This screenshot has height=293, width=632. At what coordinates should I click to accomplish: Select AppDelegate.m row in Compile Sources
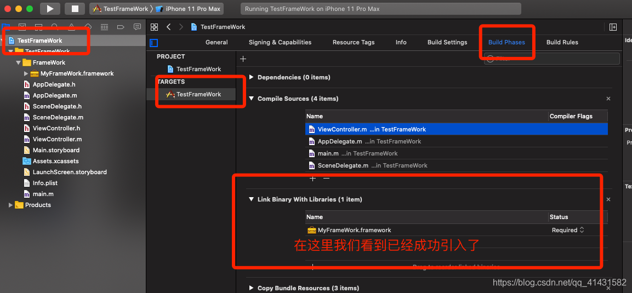click(456, 141)
